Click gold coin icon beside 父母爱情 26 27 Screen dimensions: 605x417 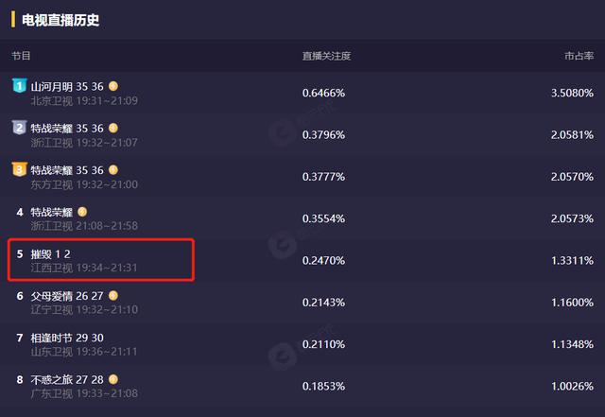pyautogui.click(x=113, y=296)
